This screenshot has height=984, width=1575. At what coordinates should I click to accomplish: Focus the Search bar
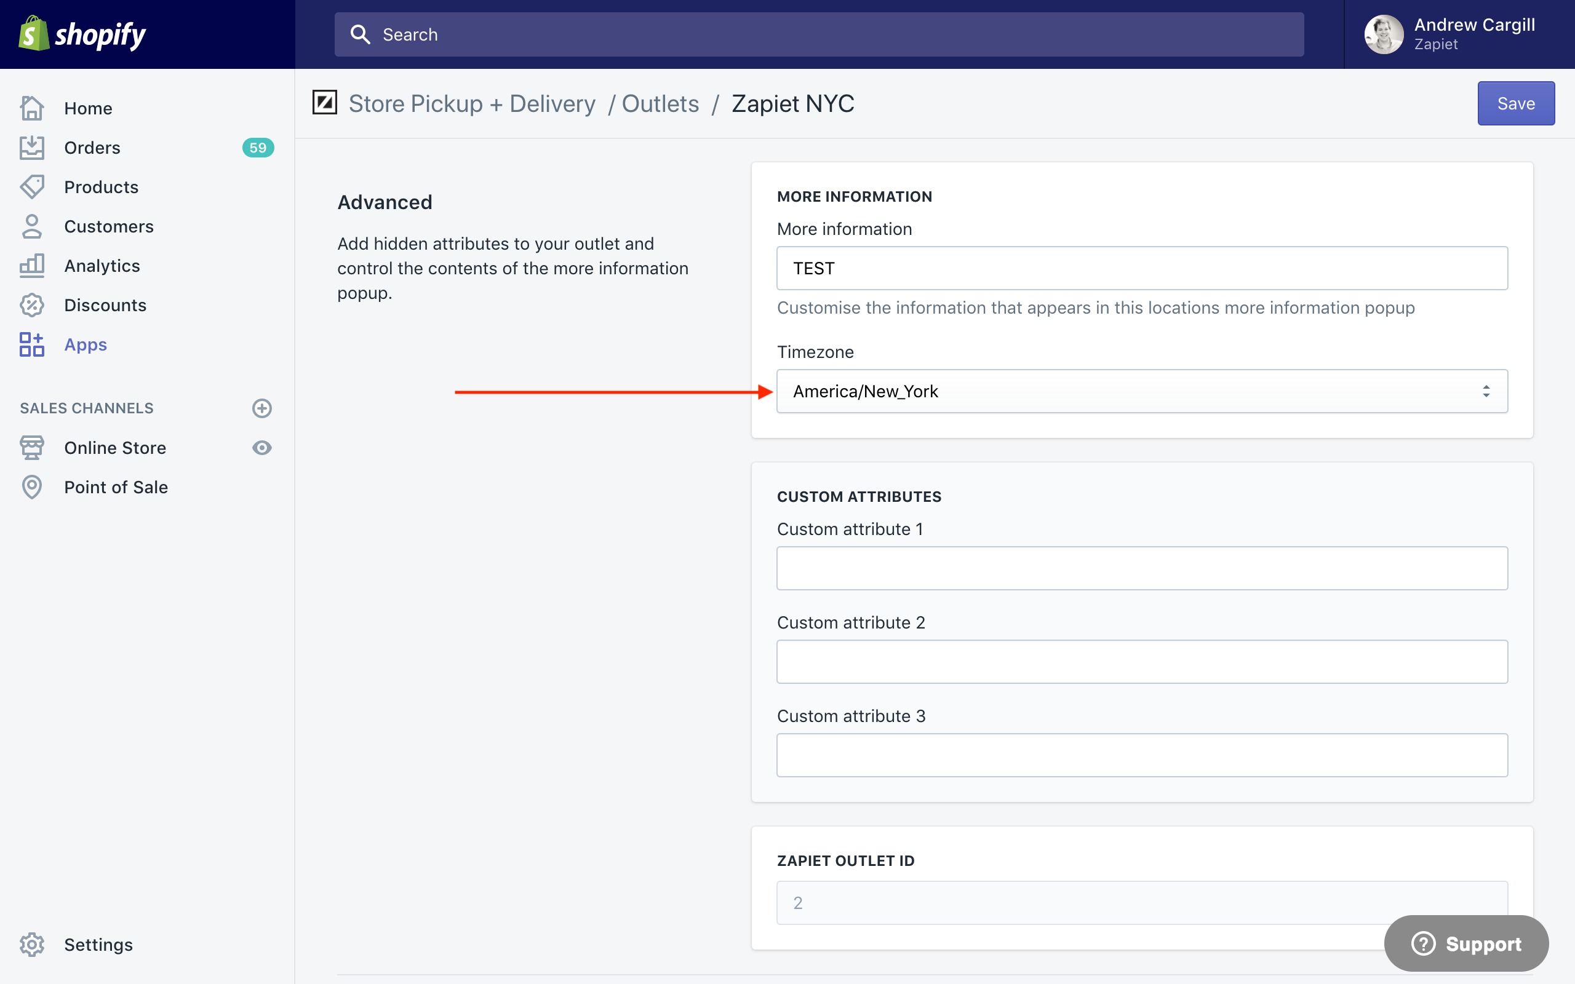[819, 34]
